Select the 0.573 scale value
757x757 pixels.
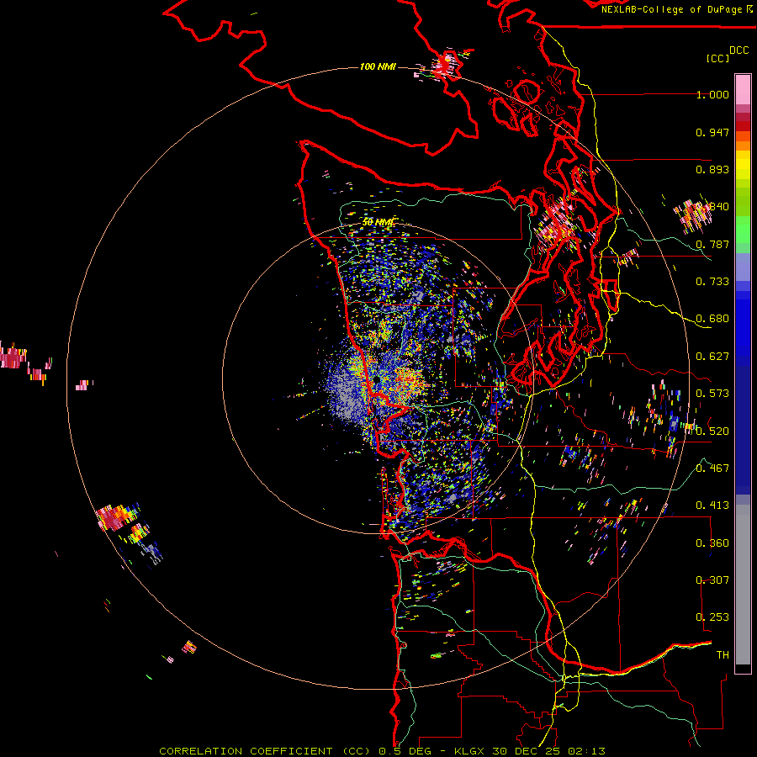tap(712, 394)
